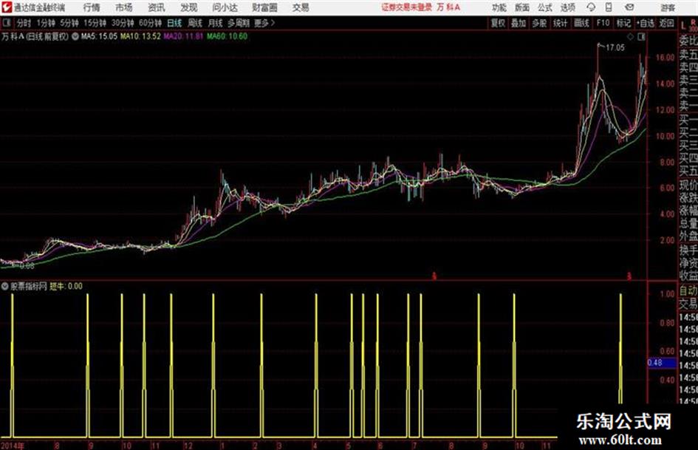Click the 通达信 red logo icon
The width and height of the screenshot is (698, 450).
(x=7, y=7)
